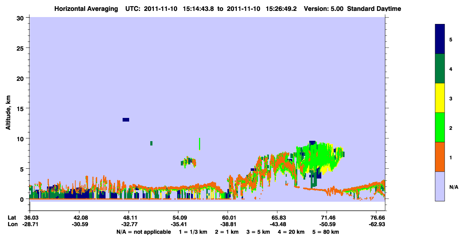
Task: Click colorbar label '5'
Action: pyautogui.click(x=451, y=39)
